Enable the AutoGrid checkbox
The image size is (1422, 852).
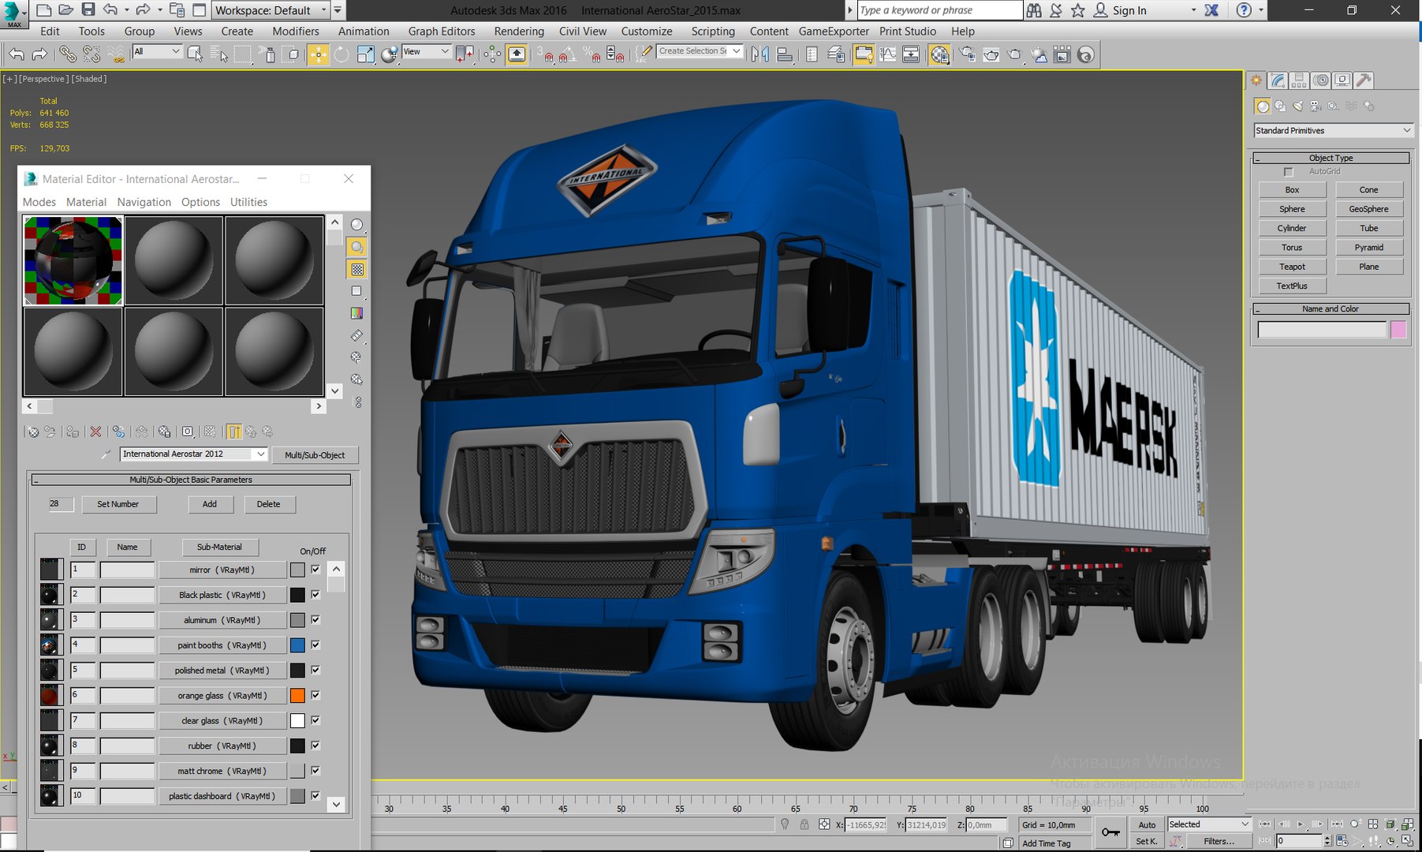click(x=1289, y=171)
